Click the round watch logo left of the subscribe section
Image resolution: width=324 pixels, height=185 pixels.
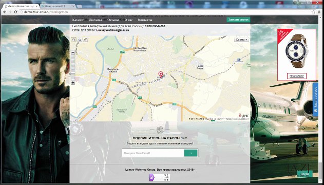[x=76, y=129]
